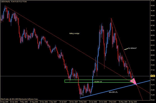Click the "82.00" price scale label
156x103 pixels.
point(153,50)
